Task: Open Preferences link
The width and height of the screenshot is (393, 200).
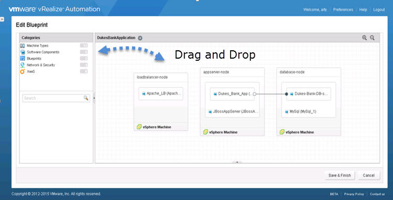Action: point(343,10)
